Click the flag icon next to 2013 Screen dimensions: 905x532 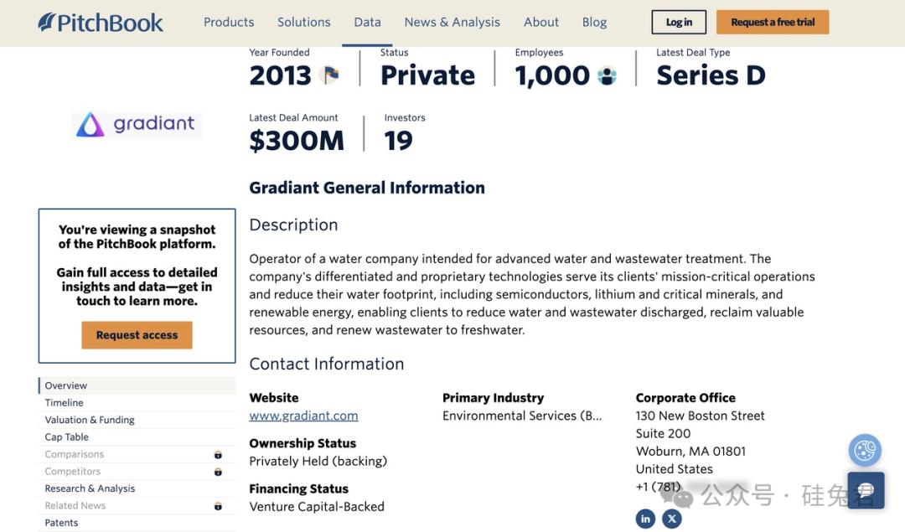pos(330,75)
